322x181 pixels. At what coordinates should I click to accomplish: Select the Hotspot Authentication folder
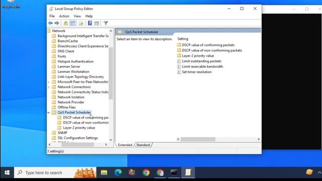(x=75, y=61)
